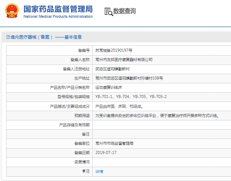Select the label 变更情况

pyautogui.click(x=82, y=162)
